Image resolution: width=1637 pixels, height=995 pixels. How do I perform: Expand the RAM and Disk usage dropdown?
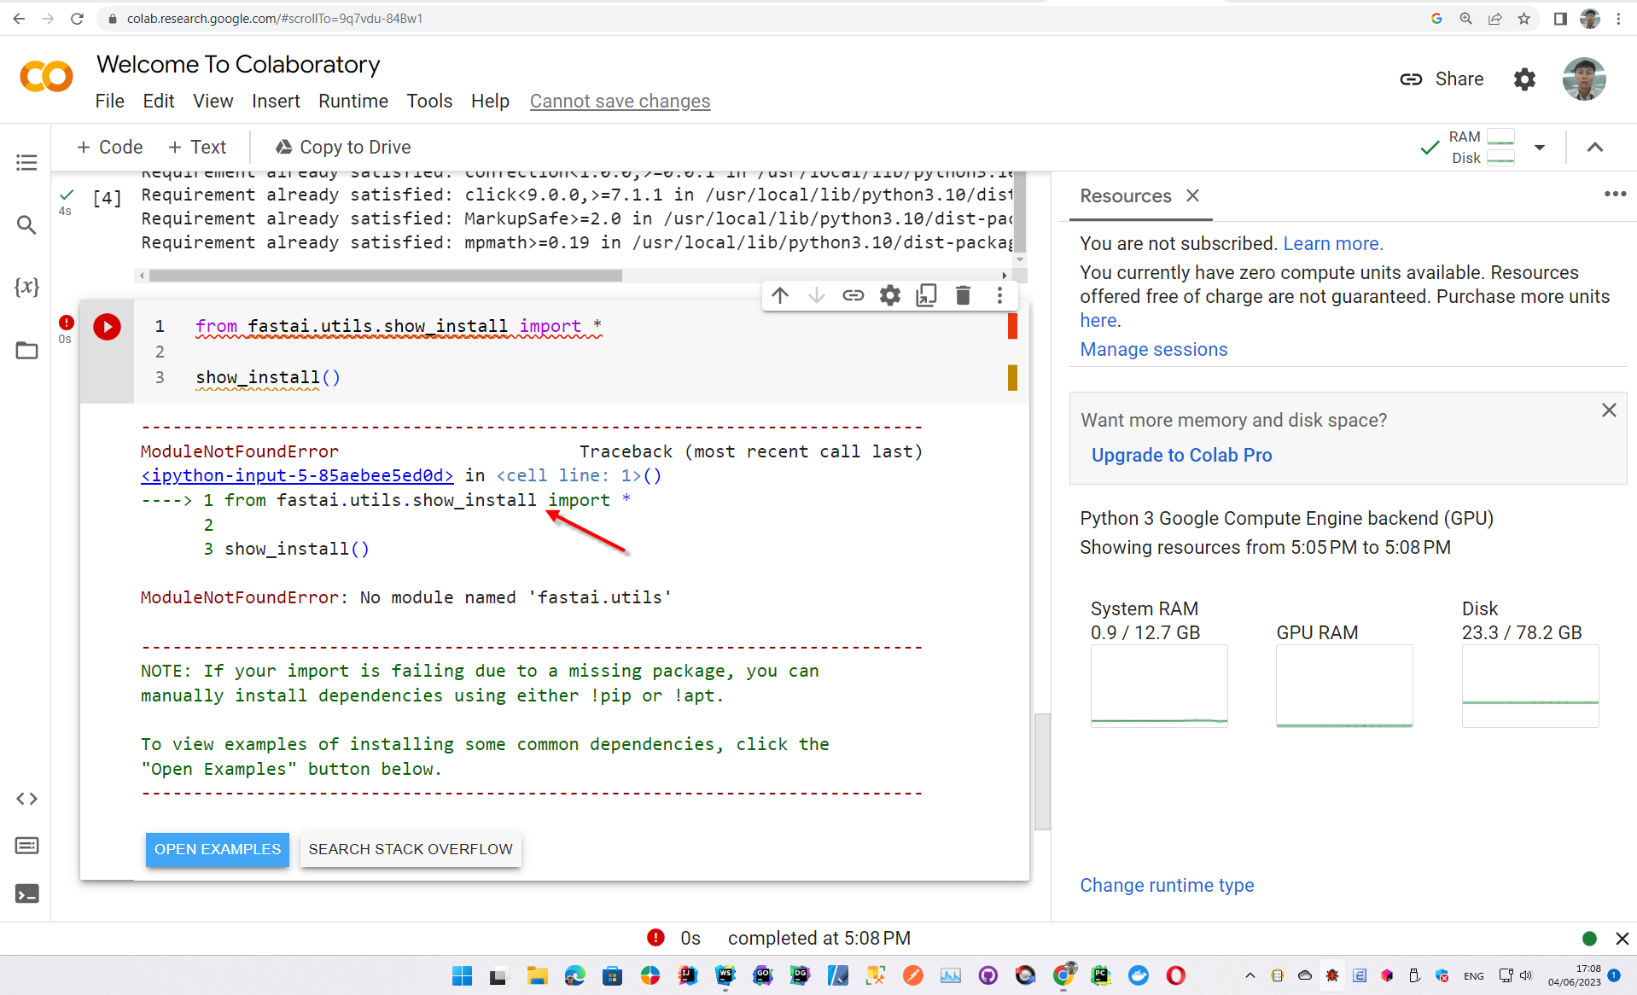pyautogui.click(x=1540, y=147)
